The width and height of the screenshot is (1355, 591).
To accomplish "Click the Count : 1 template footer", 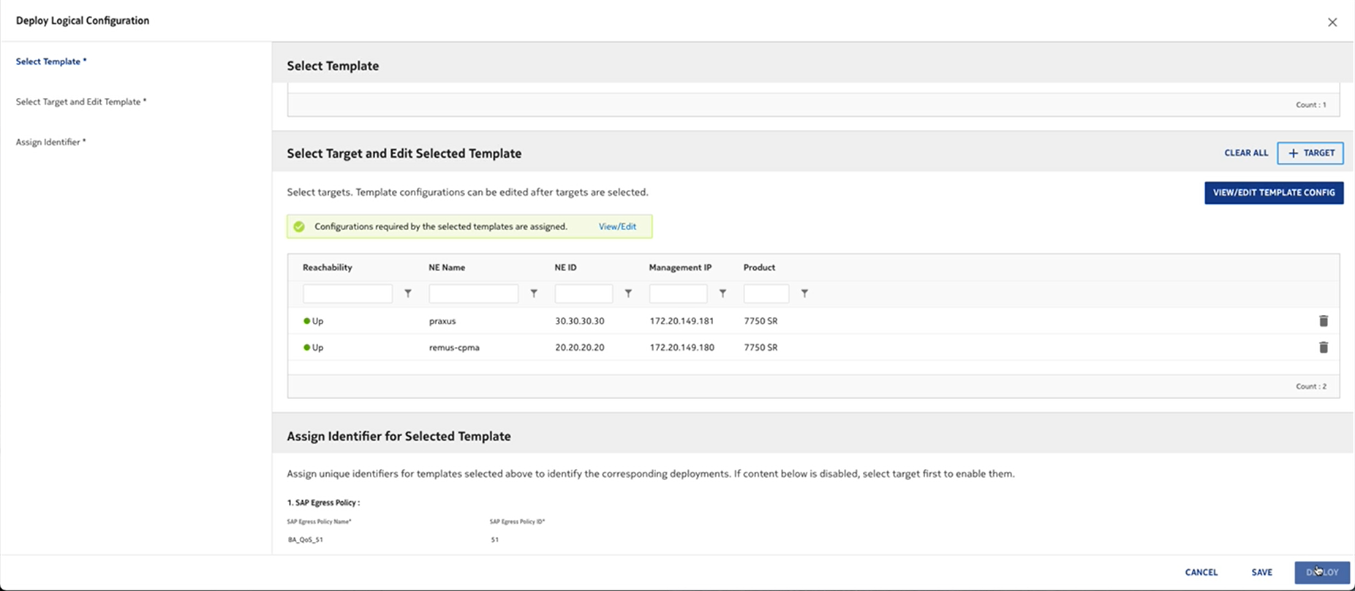I will point(1310,104).
